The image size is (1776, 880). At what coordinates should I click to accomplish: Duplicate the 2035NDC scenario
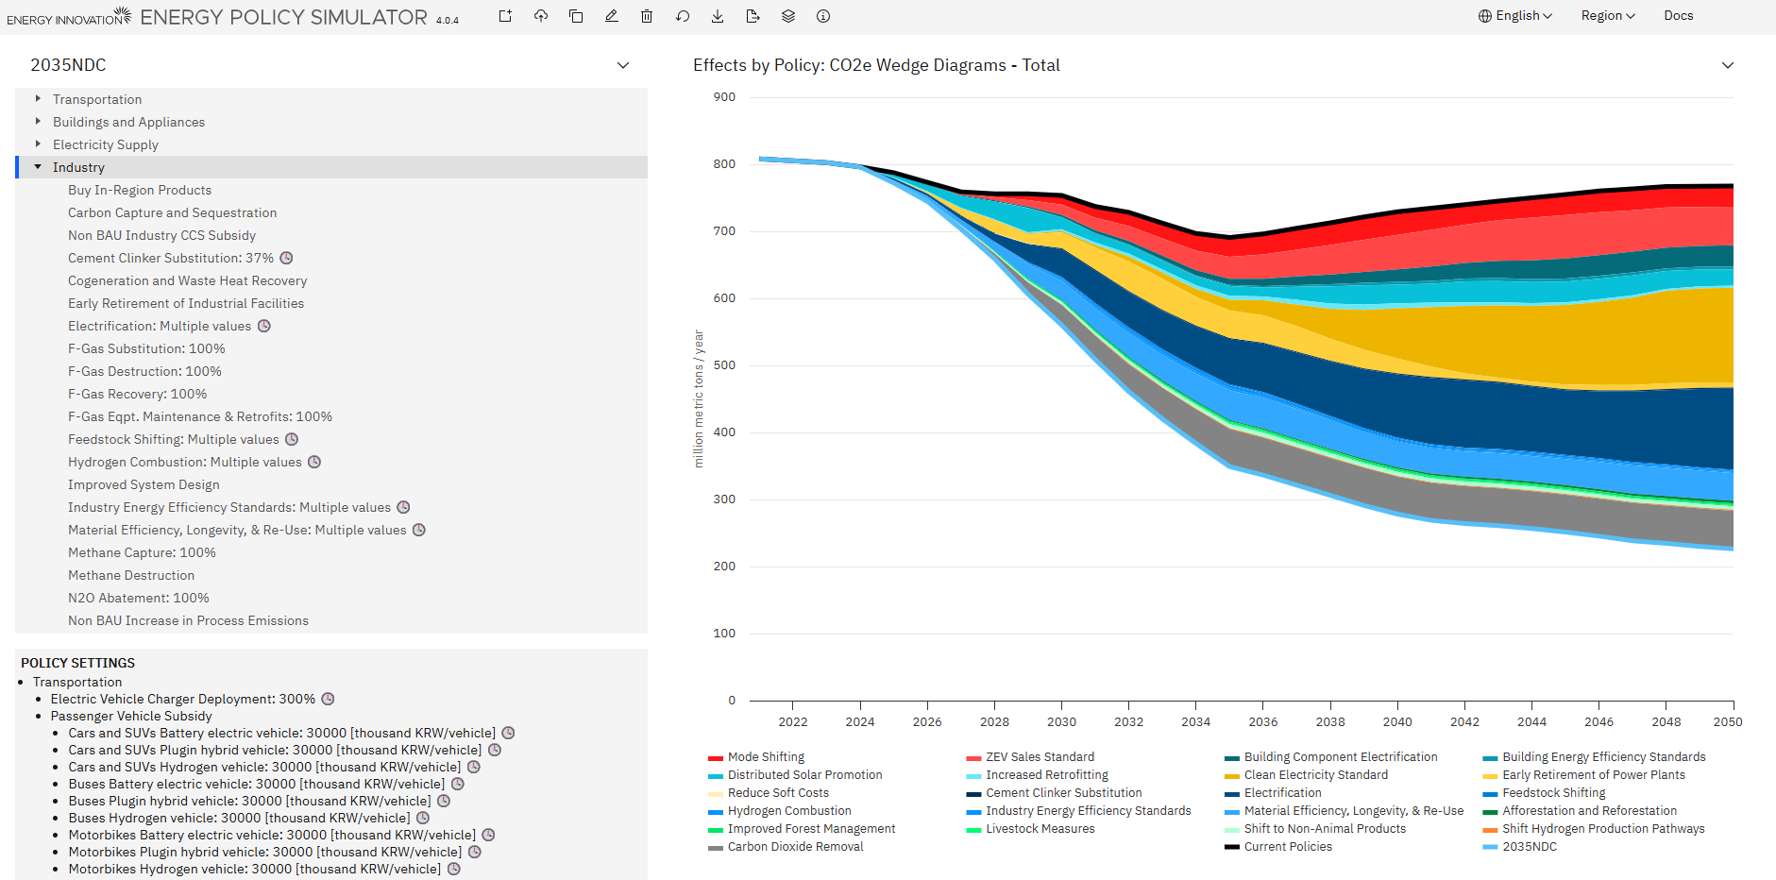coord(576,16)
